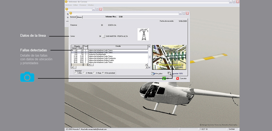Image resolution: width=272 pixels, height=131 pixels.
Task: Maximize the C10 report dialog
Action: 184,13
